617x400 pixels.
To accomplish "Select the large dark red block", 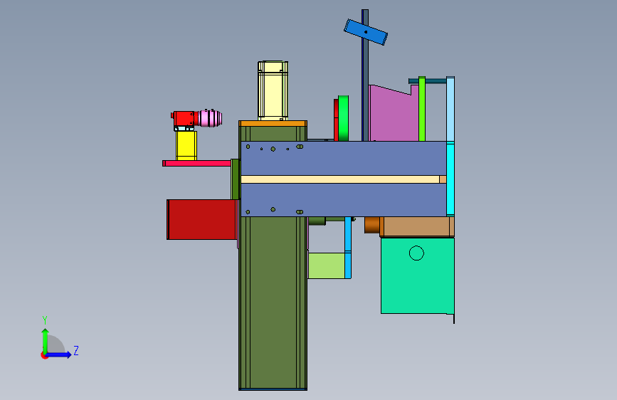I will coord(202,219).
